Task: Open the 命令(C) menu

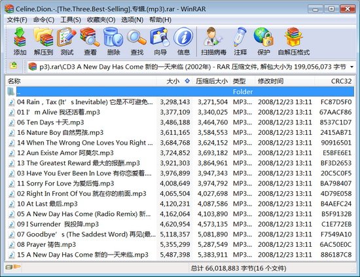Action: point(44,20)
